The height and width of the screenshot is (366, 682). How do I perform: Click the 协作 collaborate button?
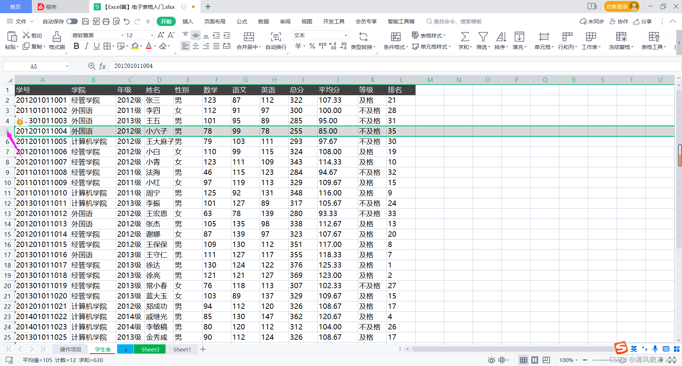click(619, 22)
